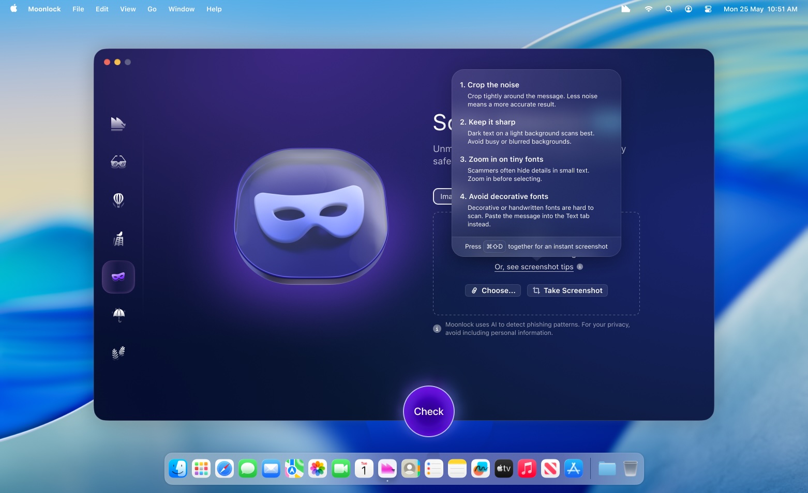Click '4. Avoid decorative fonts' heading
Image resolution: width=808 pixels, height=493 pixels.
point(504,196)
